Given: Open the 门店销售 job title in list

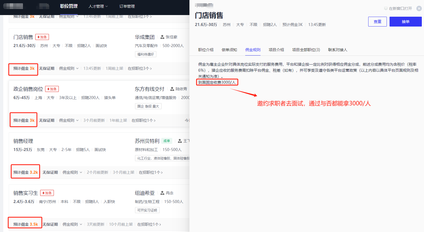Looking at the screenshot, I should pyautogui.click(x=23, y=37).
